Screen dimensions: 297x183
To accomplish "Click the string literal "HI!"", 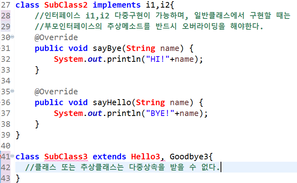I will pyautogui.click(x=158, y=59).
